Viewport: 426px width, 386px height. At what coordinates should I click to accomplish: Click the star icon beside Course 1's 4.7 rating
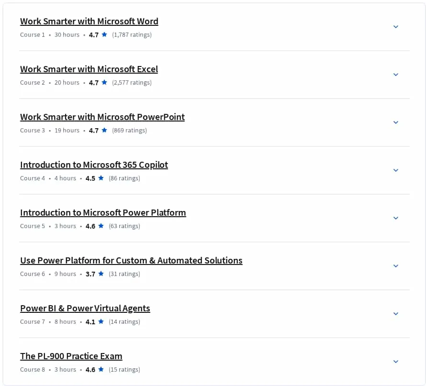104,34
